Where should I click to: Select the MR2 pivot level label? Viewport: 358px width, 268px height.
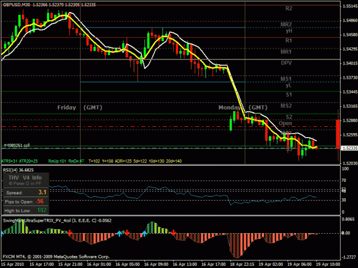pos(286,25)
